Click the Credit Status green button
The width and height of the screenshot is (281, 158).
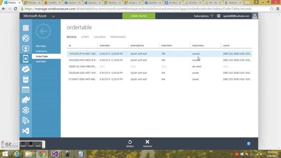pyautogui.click(x=139, y=16)
